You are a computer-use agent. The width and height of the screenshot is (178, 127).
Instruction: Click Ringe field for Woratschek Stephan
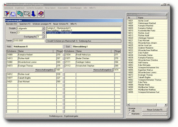117,66
